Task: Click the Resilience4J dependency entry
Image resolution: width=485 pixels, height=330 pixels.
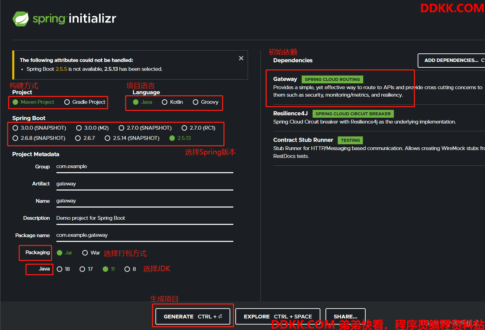Action: coord(379,118)
